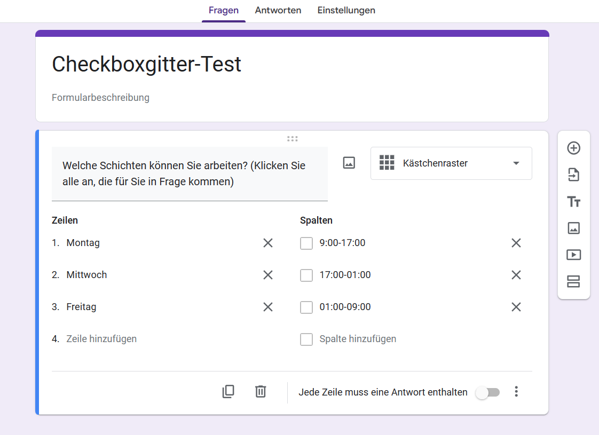Insert image next to the question title
599x435 pixels.
(x=349, y=163)
